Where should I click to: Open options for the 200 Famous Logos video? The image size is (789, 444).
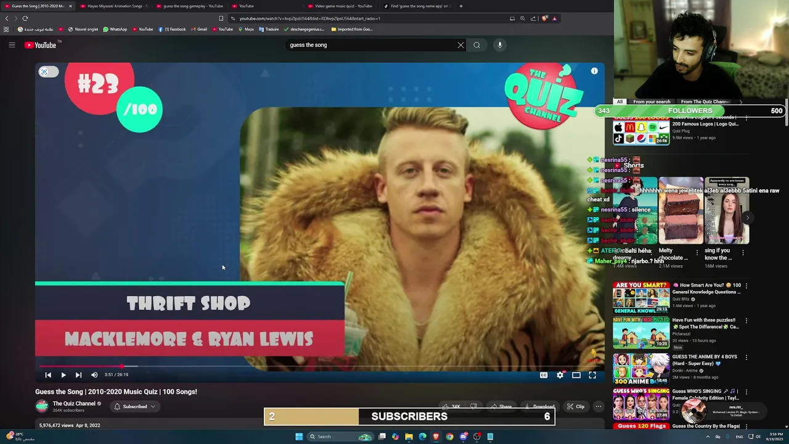[746, 117]
